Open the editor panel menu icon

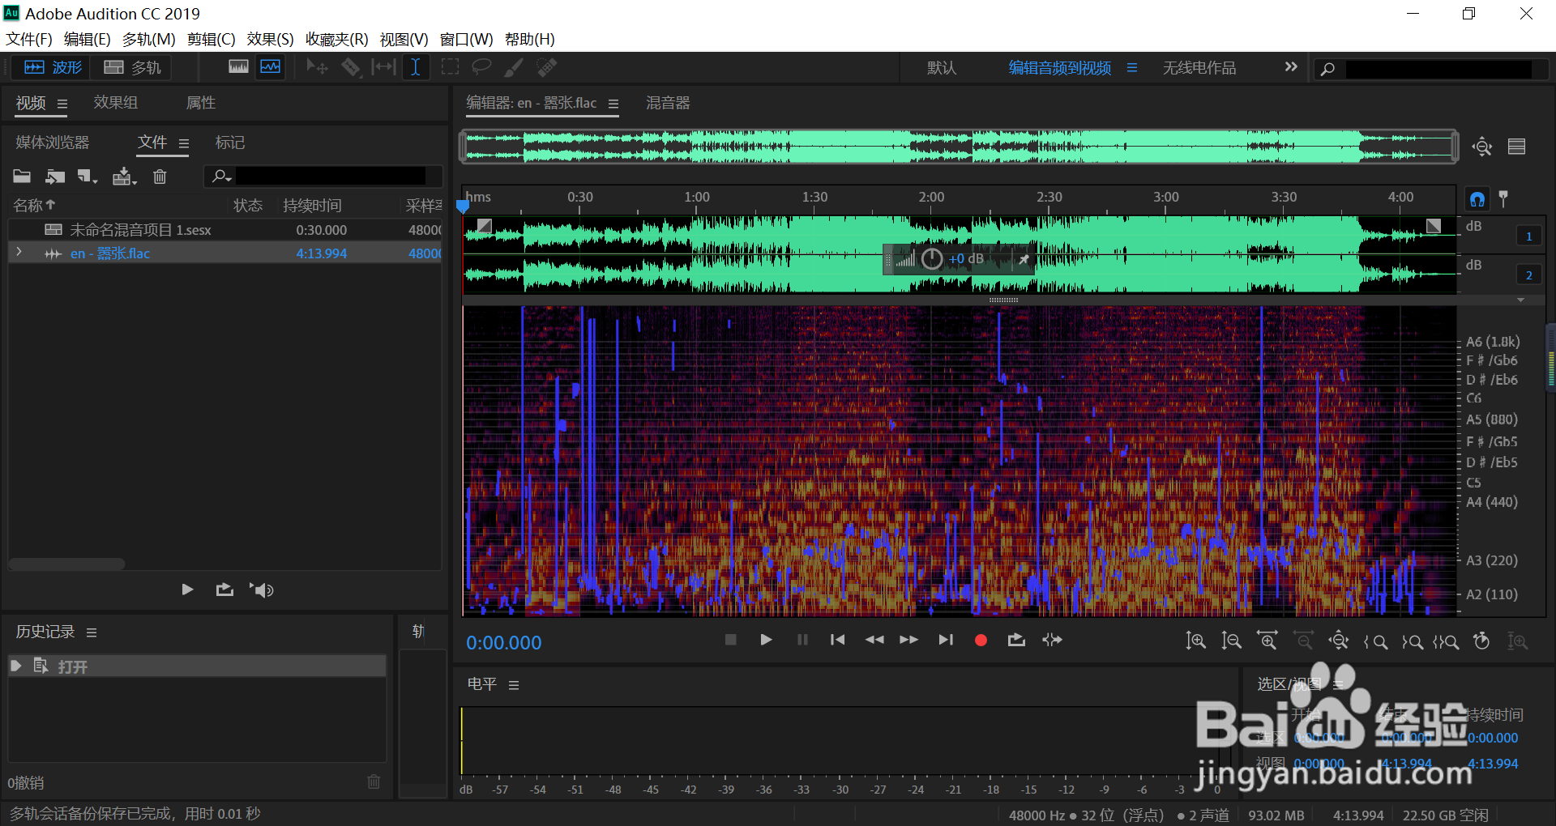[613, 104]
